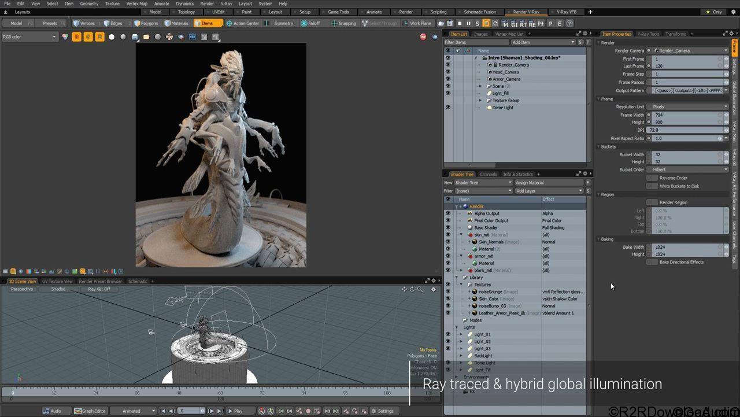
Task: Click the V-Ray render teapot icon
Action: [x=442, y=23]
